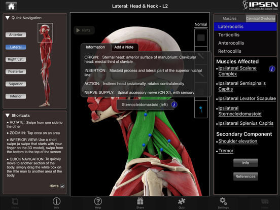280x210 pixels.
Task: Tap the Views icon in bottom bar
Action: 15,203
